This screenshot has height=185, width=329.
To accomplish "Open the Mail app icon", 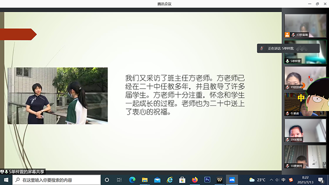I will coord(157,180).
